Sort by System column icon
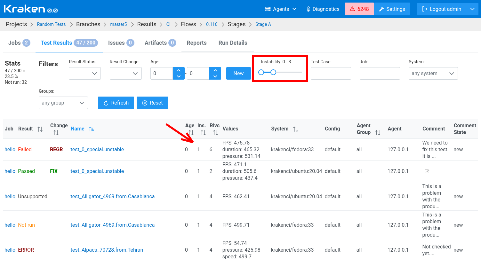The height and width of the screenshot is (259, 481). tap(296, 129)
